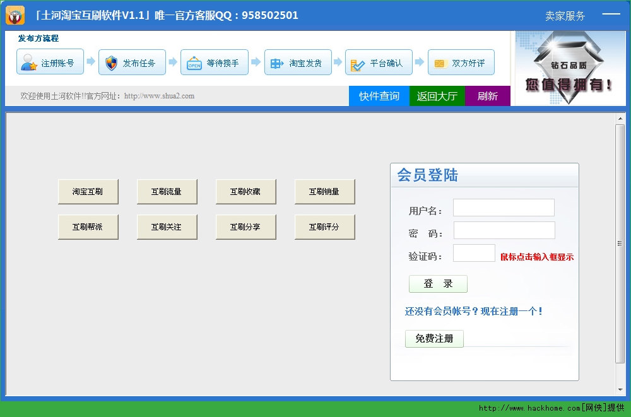Select the 互刷评分 button
The height and width of the screenshot is (417, 631).
325,227
